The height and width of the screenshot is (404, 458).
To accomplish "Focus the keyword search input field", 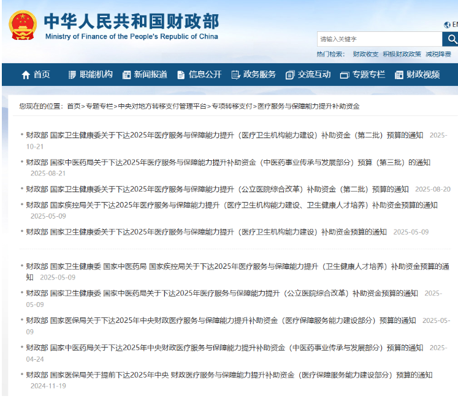I will click(x=379, y=39).
